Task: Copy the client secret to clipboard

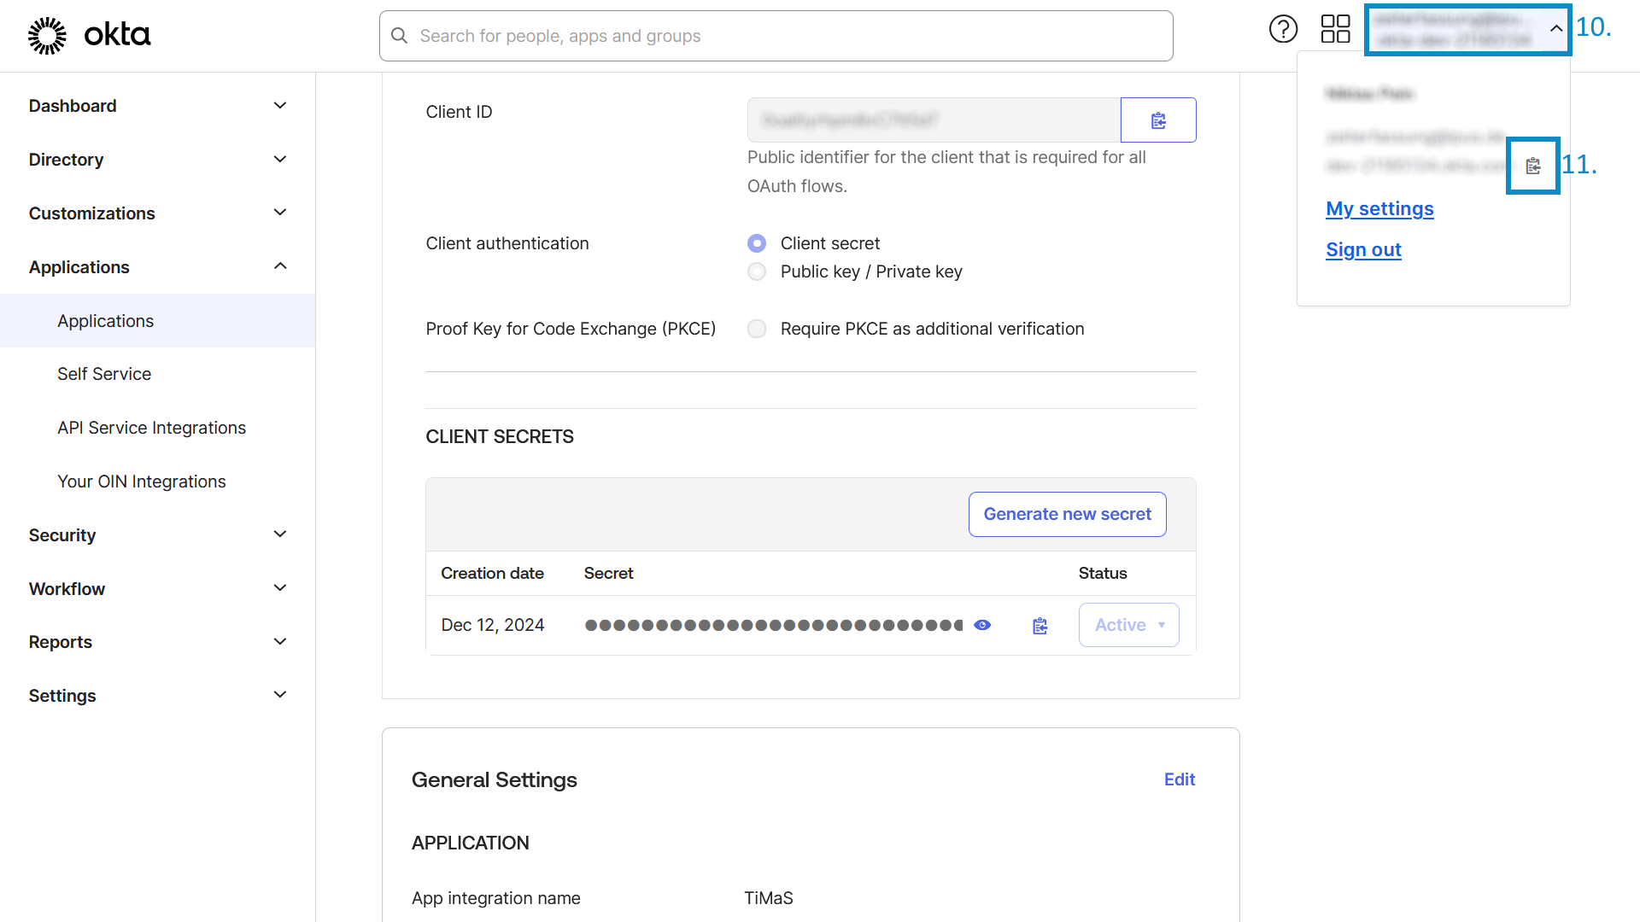Action: pos(1040,626)
